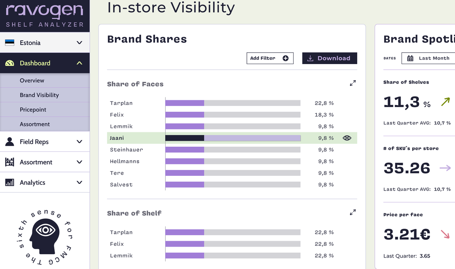Click the Assortment shelf icon

tap(10, 162)
